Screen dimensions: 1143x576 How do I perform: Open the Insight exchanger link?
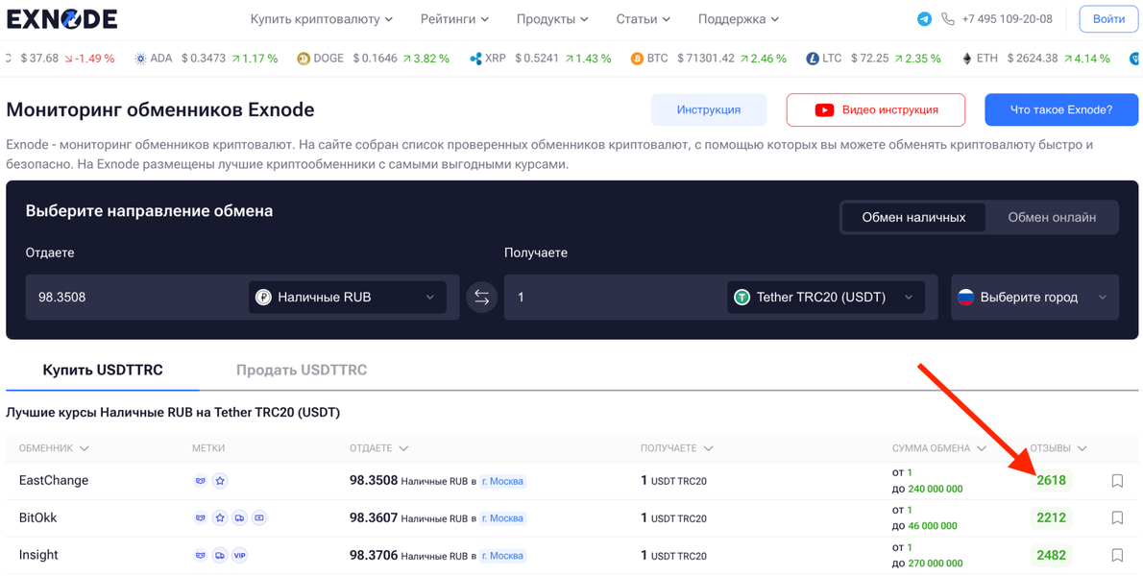pos(38,555)
